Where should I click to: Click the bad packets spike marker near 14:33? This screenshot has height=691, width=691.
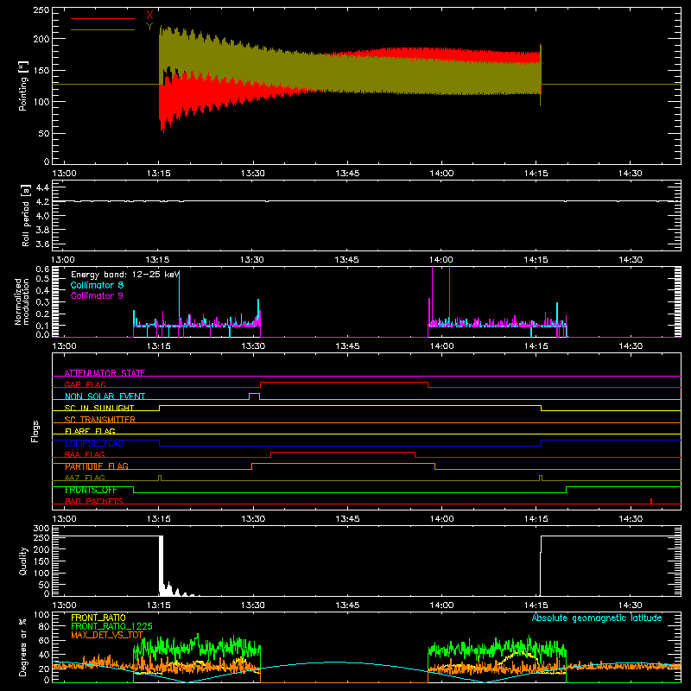651,501
